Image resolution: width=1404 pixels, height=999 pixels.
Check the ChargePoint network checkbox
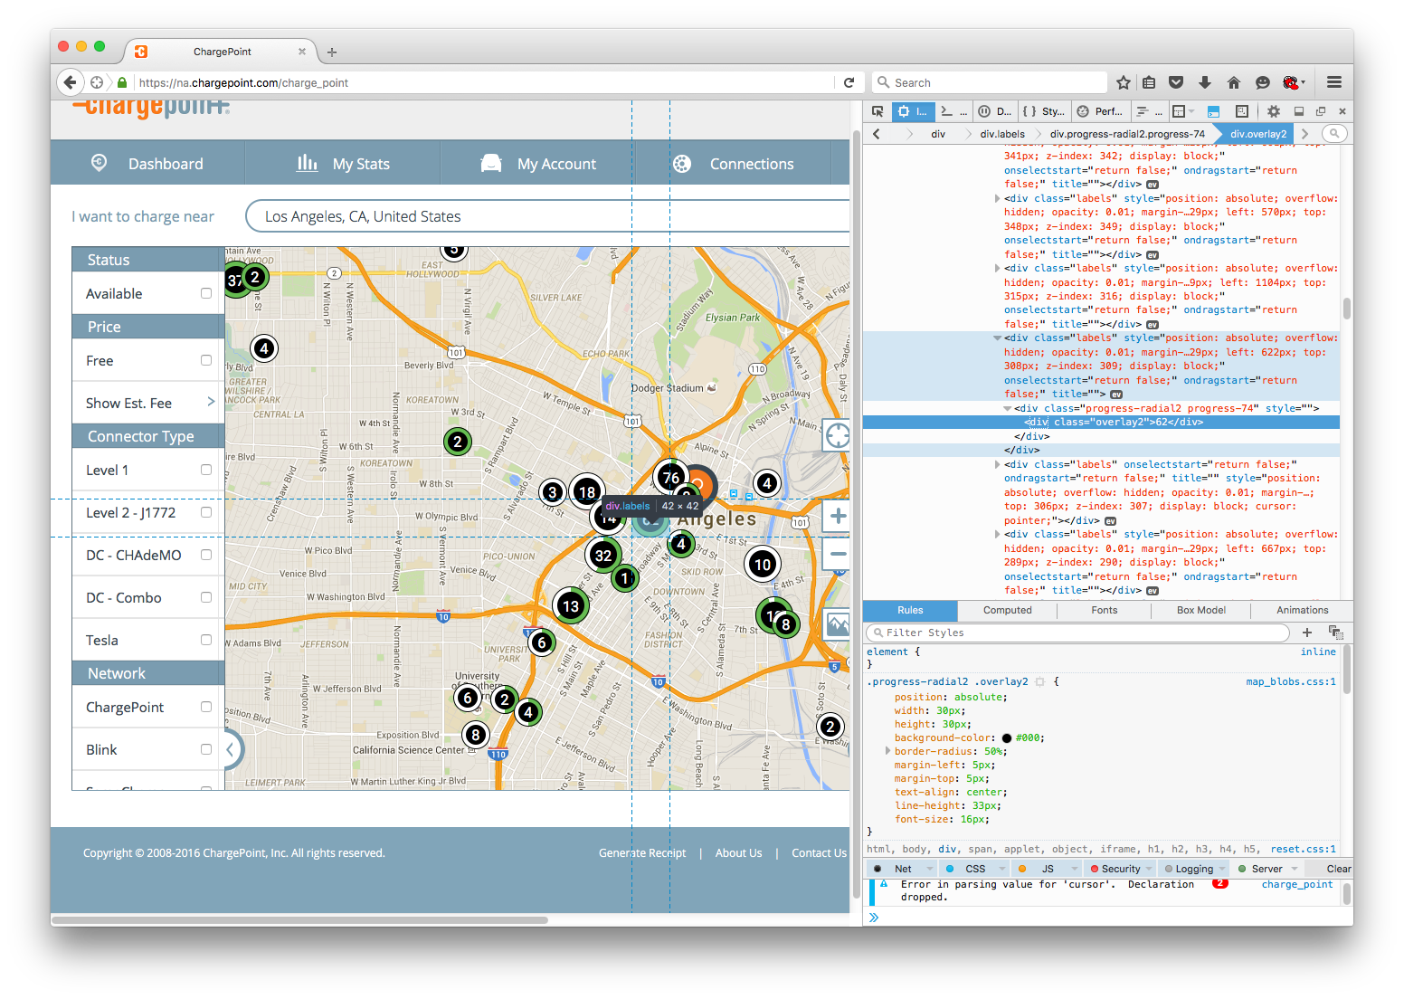(206, 707)
